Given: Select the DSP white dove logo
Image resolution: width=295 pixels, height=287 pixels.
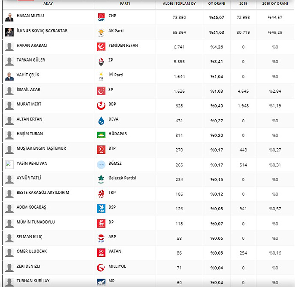Looking at the screenshot, I should (x=101, y=209).
